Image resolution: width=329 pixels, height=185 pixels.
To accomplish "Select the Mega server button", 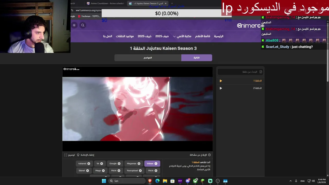I will (x=100, y=171).
